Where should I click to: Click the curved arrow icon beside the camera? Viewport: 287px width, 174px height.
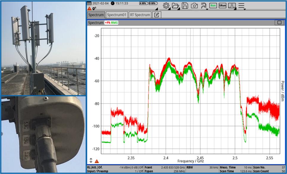[203, 6]
